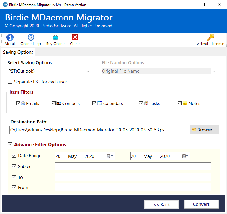
Task: Select the Saving Options tab
Action: coord(18,52)
